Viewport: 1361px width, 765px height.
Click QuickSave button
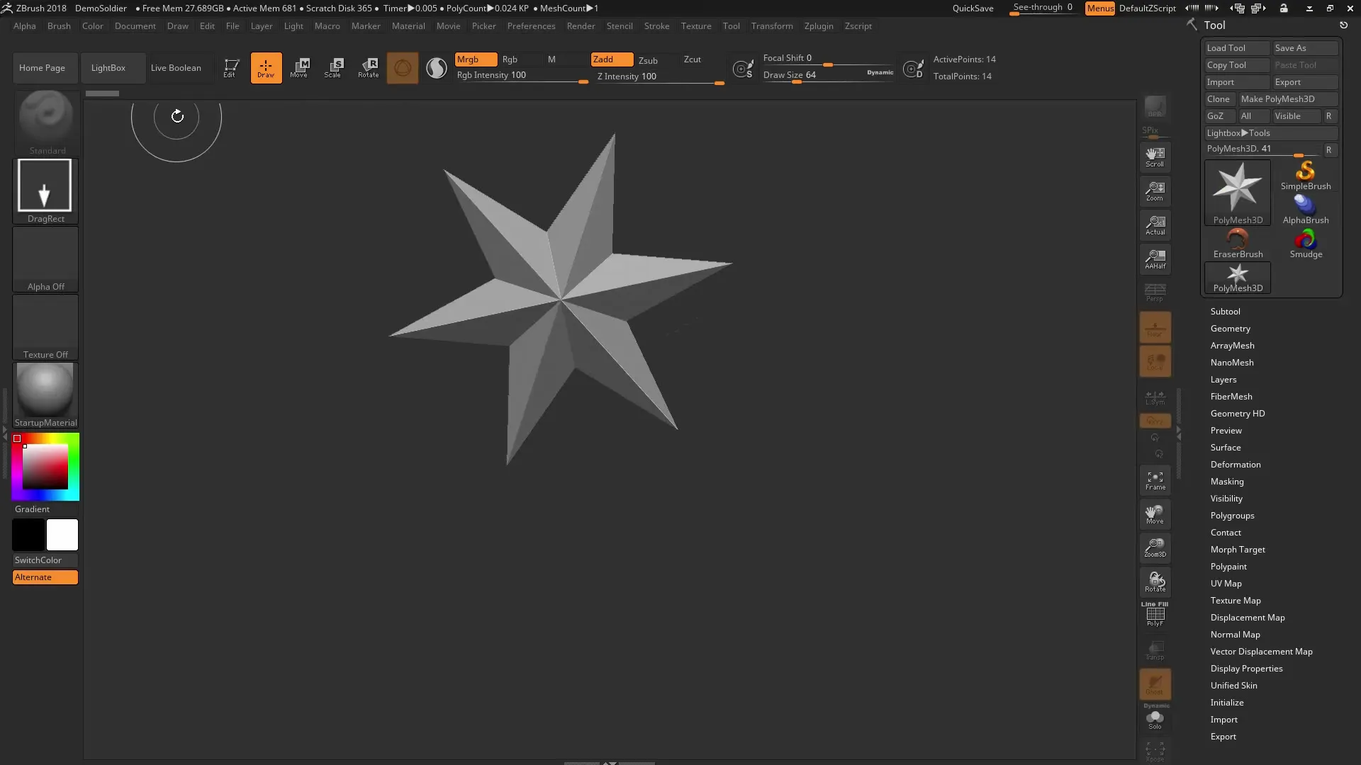pyautogui.click(x=973, y=8)
